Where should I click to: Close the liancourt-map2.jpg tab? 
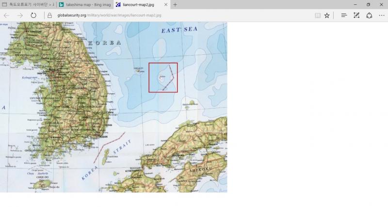click(x=166, y=5)
